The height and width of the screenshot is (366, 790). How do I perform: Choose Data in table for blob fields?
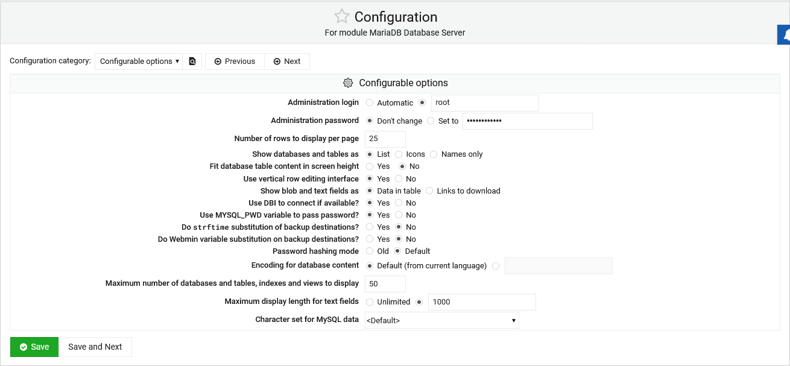pos(370,191)
